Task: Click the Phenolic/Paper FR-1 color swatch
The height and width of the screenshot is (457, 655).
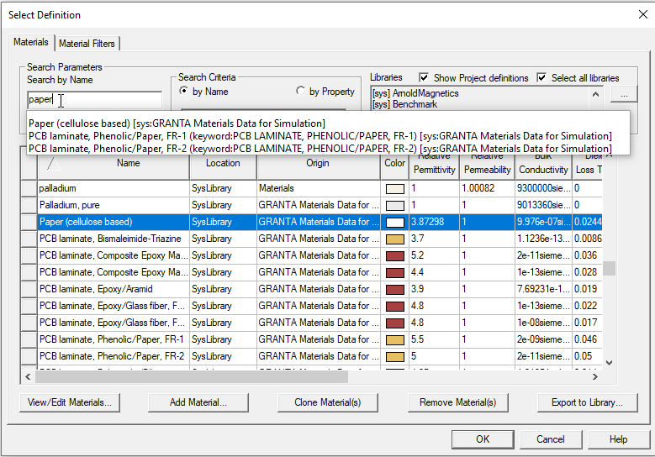Action: tap(394, 339)
